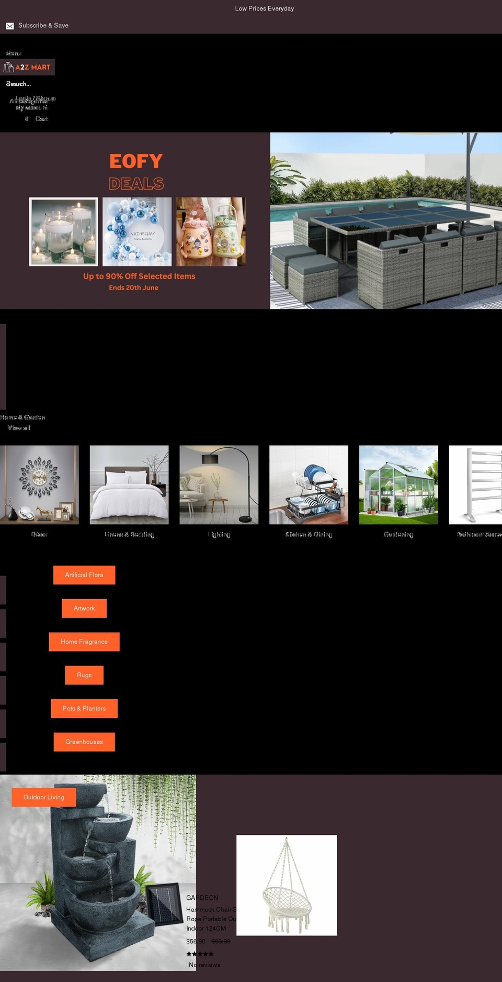Open the Linens & Bedding bed thumbnail

(x=129, y=485)
